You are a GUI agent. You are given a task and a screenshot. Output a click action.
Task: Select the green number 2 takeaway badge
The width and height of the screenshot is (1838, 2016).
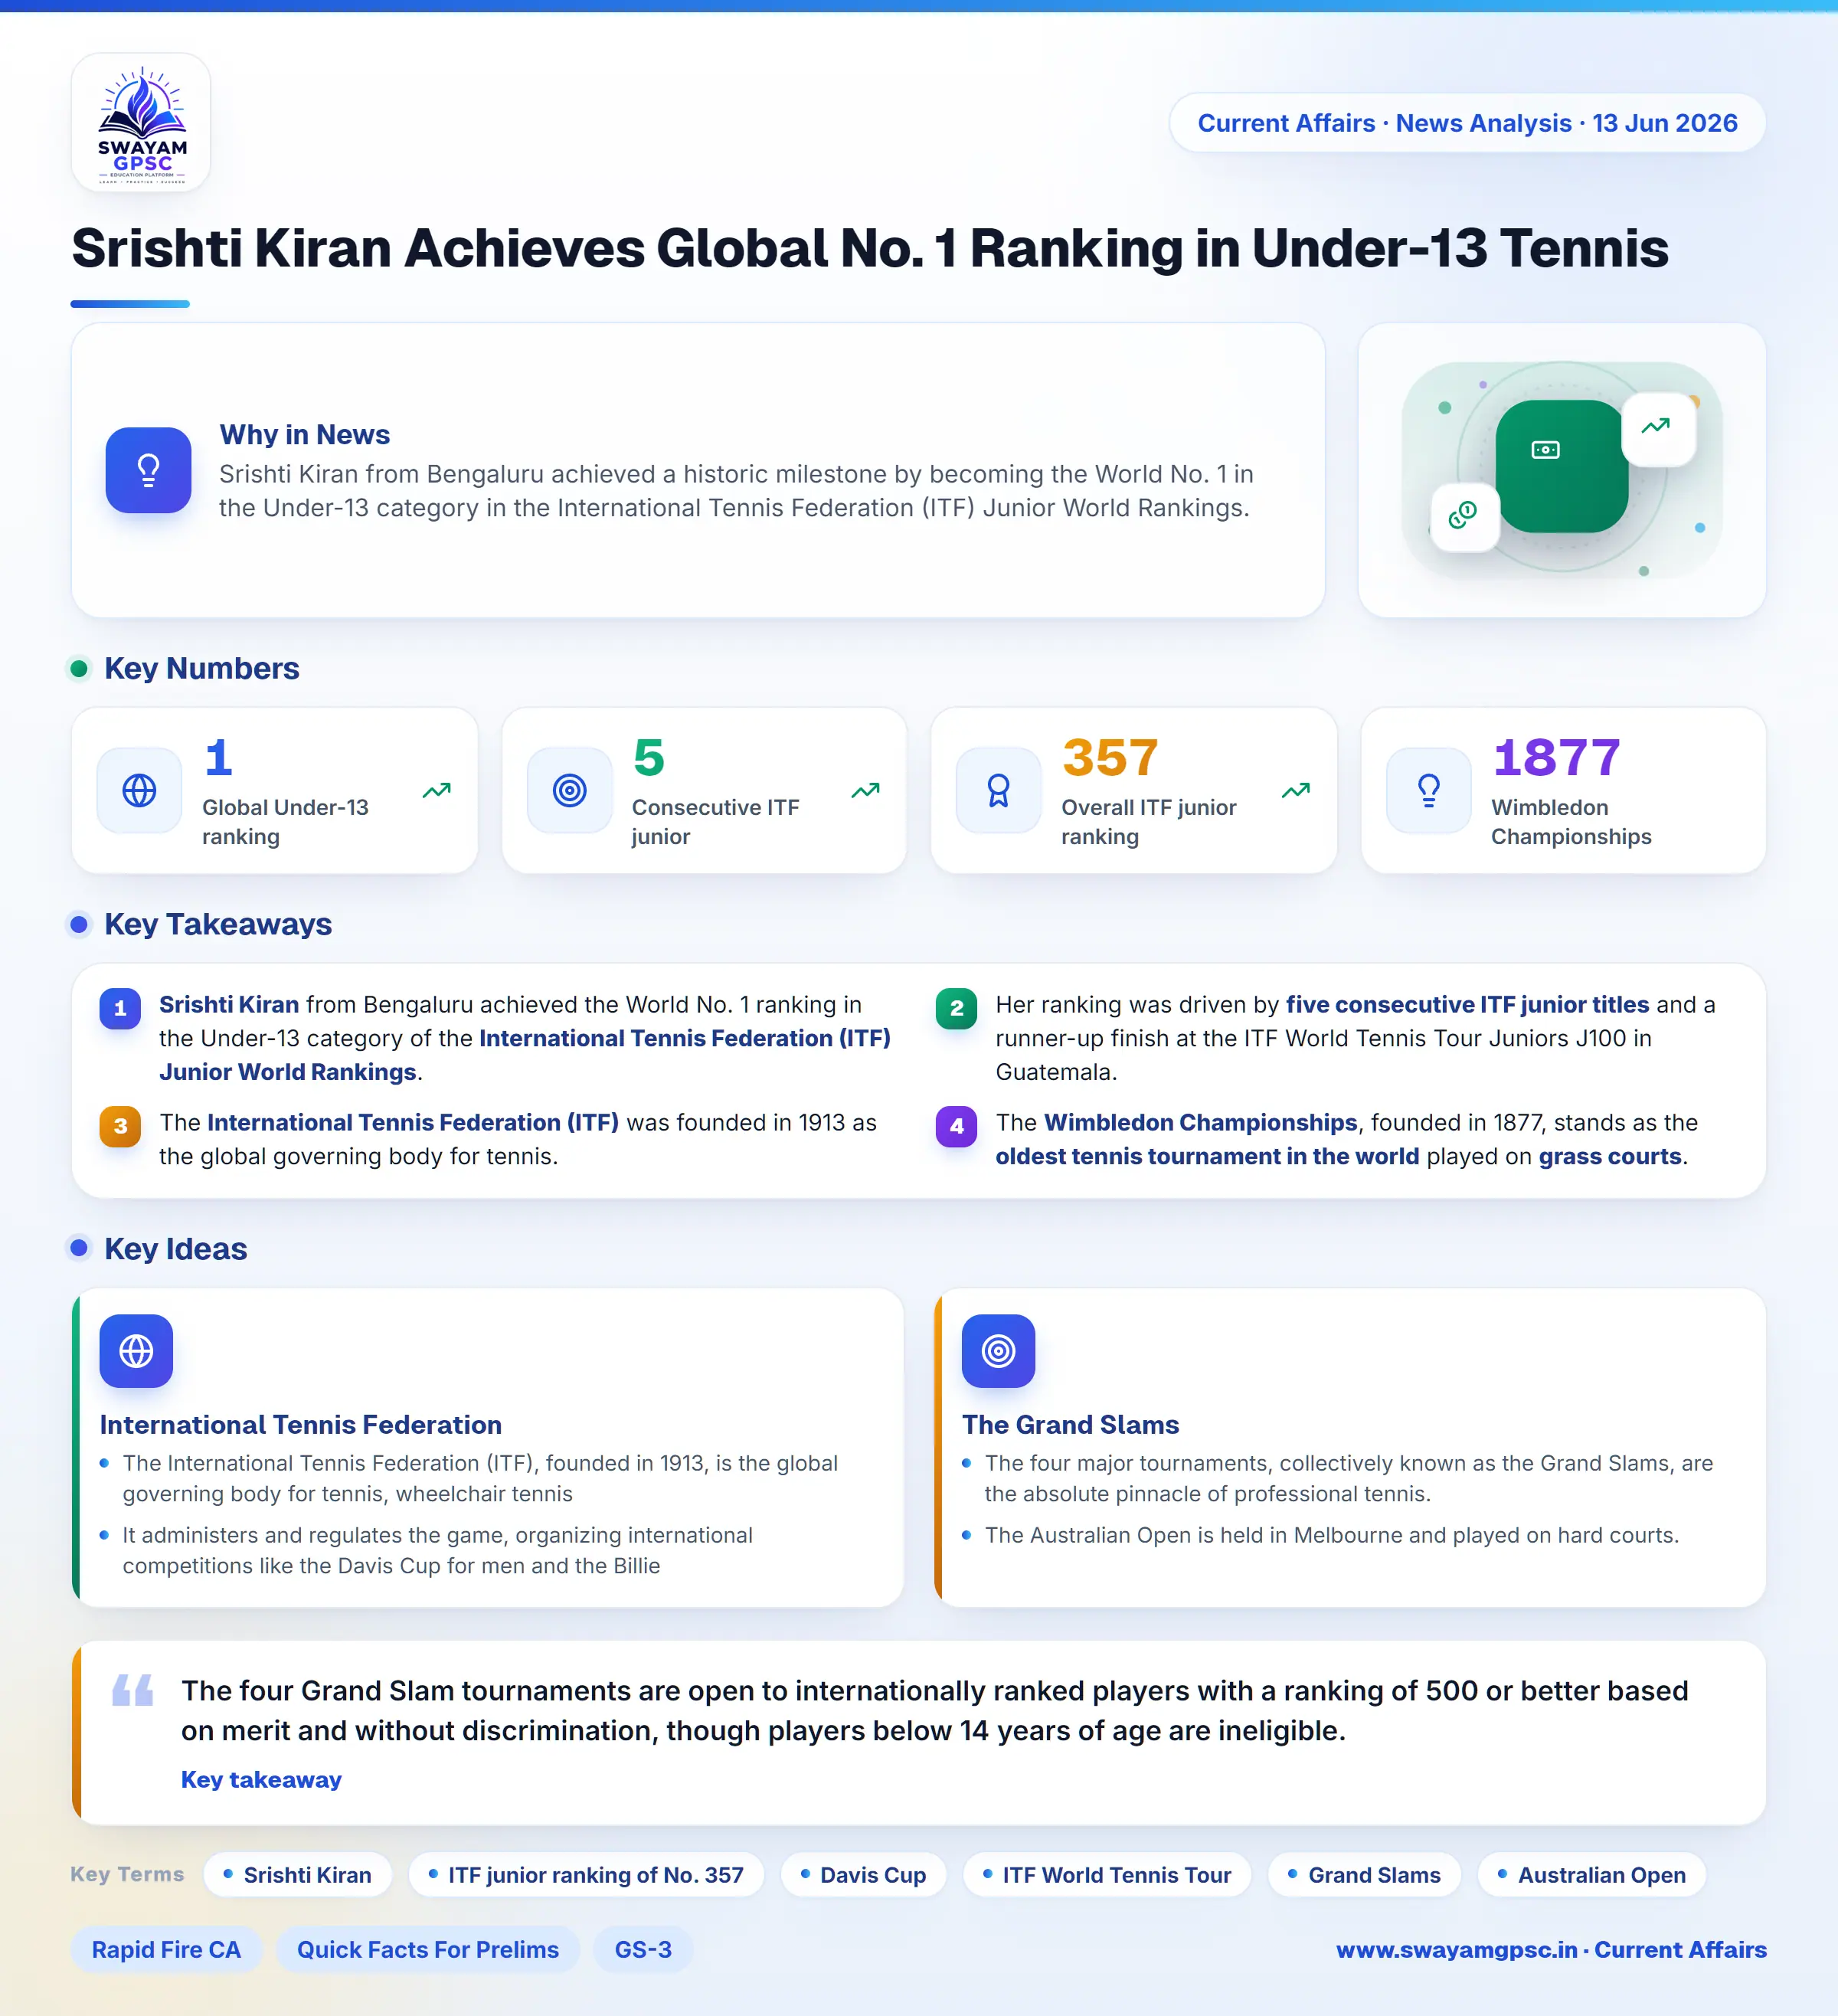pyautogui.click(x=956, y=1008)
